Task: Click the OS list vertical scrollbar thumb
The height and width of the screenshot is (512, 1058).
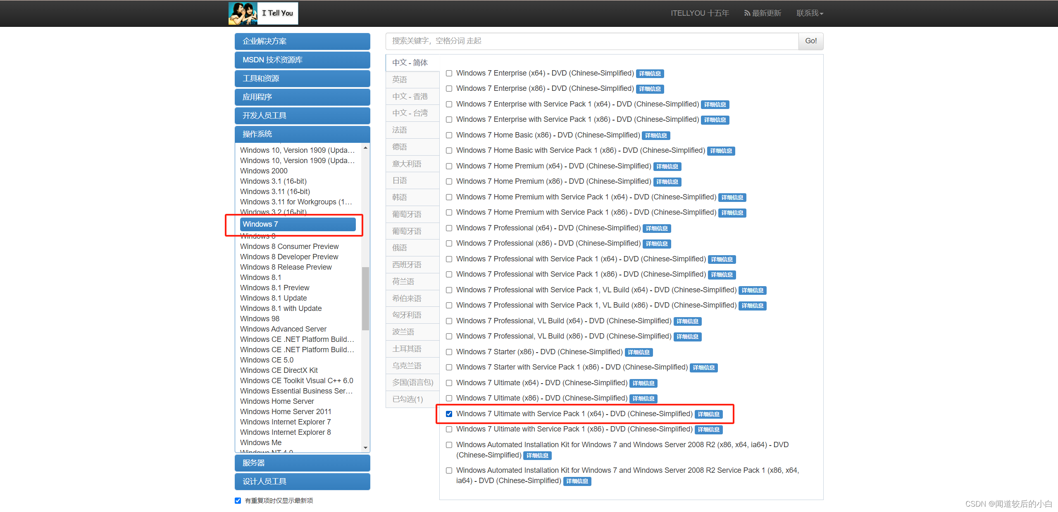Action: pos(365,298)
